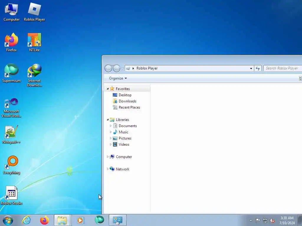Viewport: 302px width, 226px height.
Task: Select the Everything search desktop shortcut
Action: pyautogui.click(x=12, y=165)
